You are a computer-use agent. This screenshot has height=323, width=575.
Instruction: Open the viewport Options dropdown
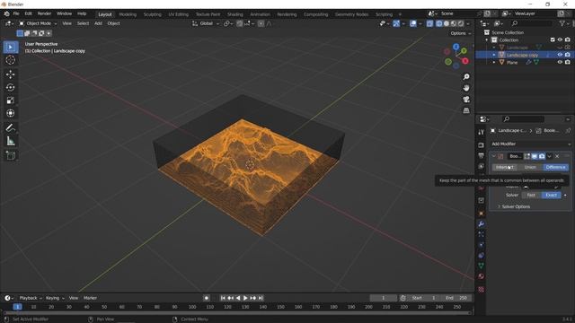click(x=461, y=33)
